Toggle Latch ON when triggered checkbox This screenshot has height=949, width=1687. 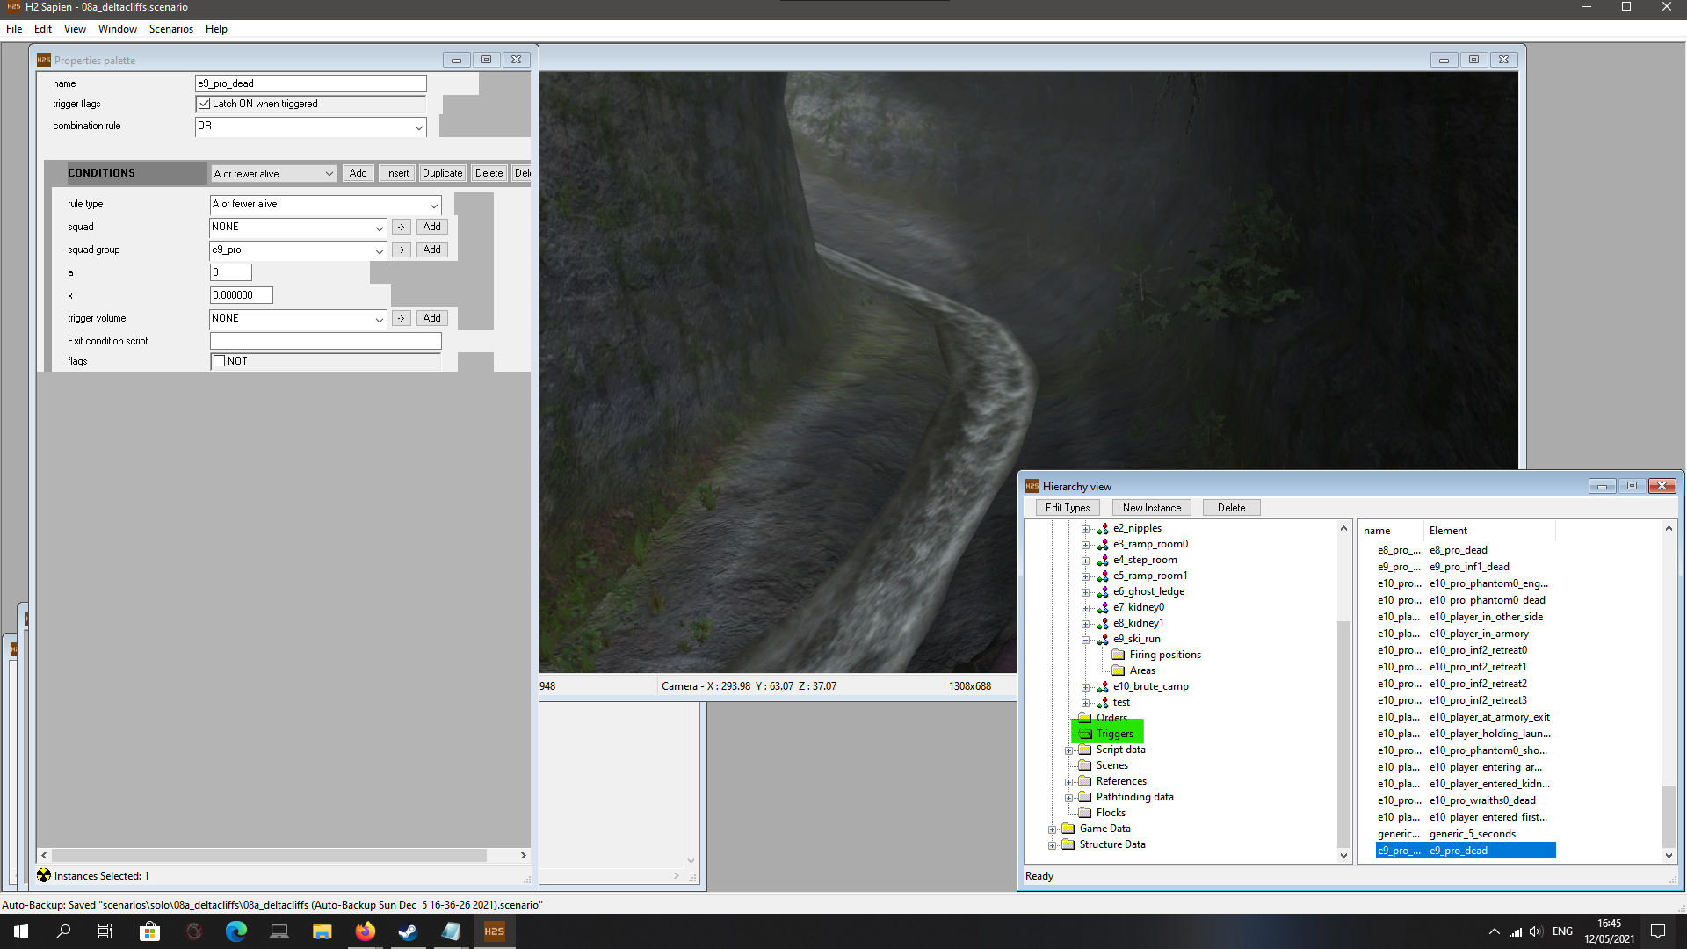205,104
